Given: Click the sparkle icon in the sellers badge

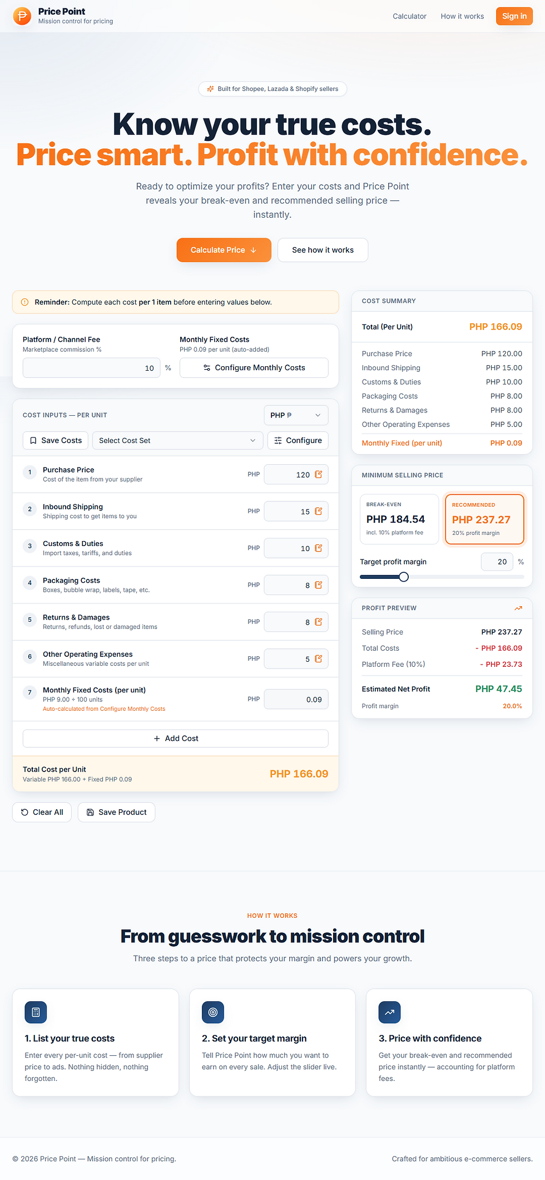Looking at the screenshot, I should tap(210, 88).
